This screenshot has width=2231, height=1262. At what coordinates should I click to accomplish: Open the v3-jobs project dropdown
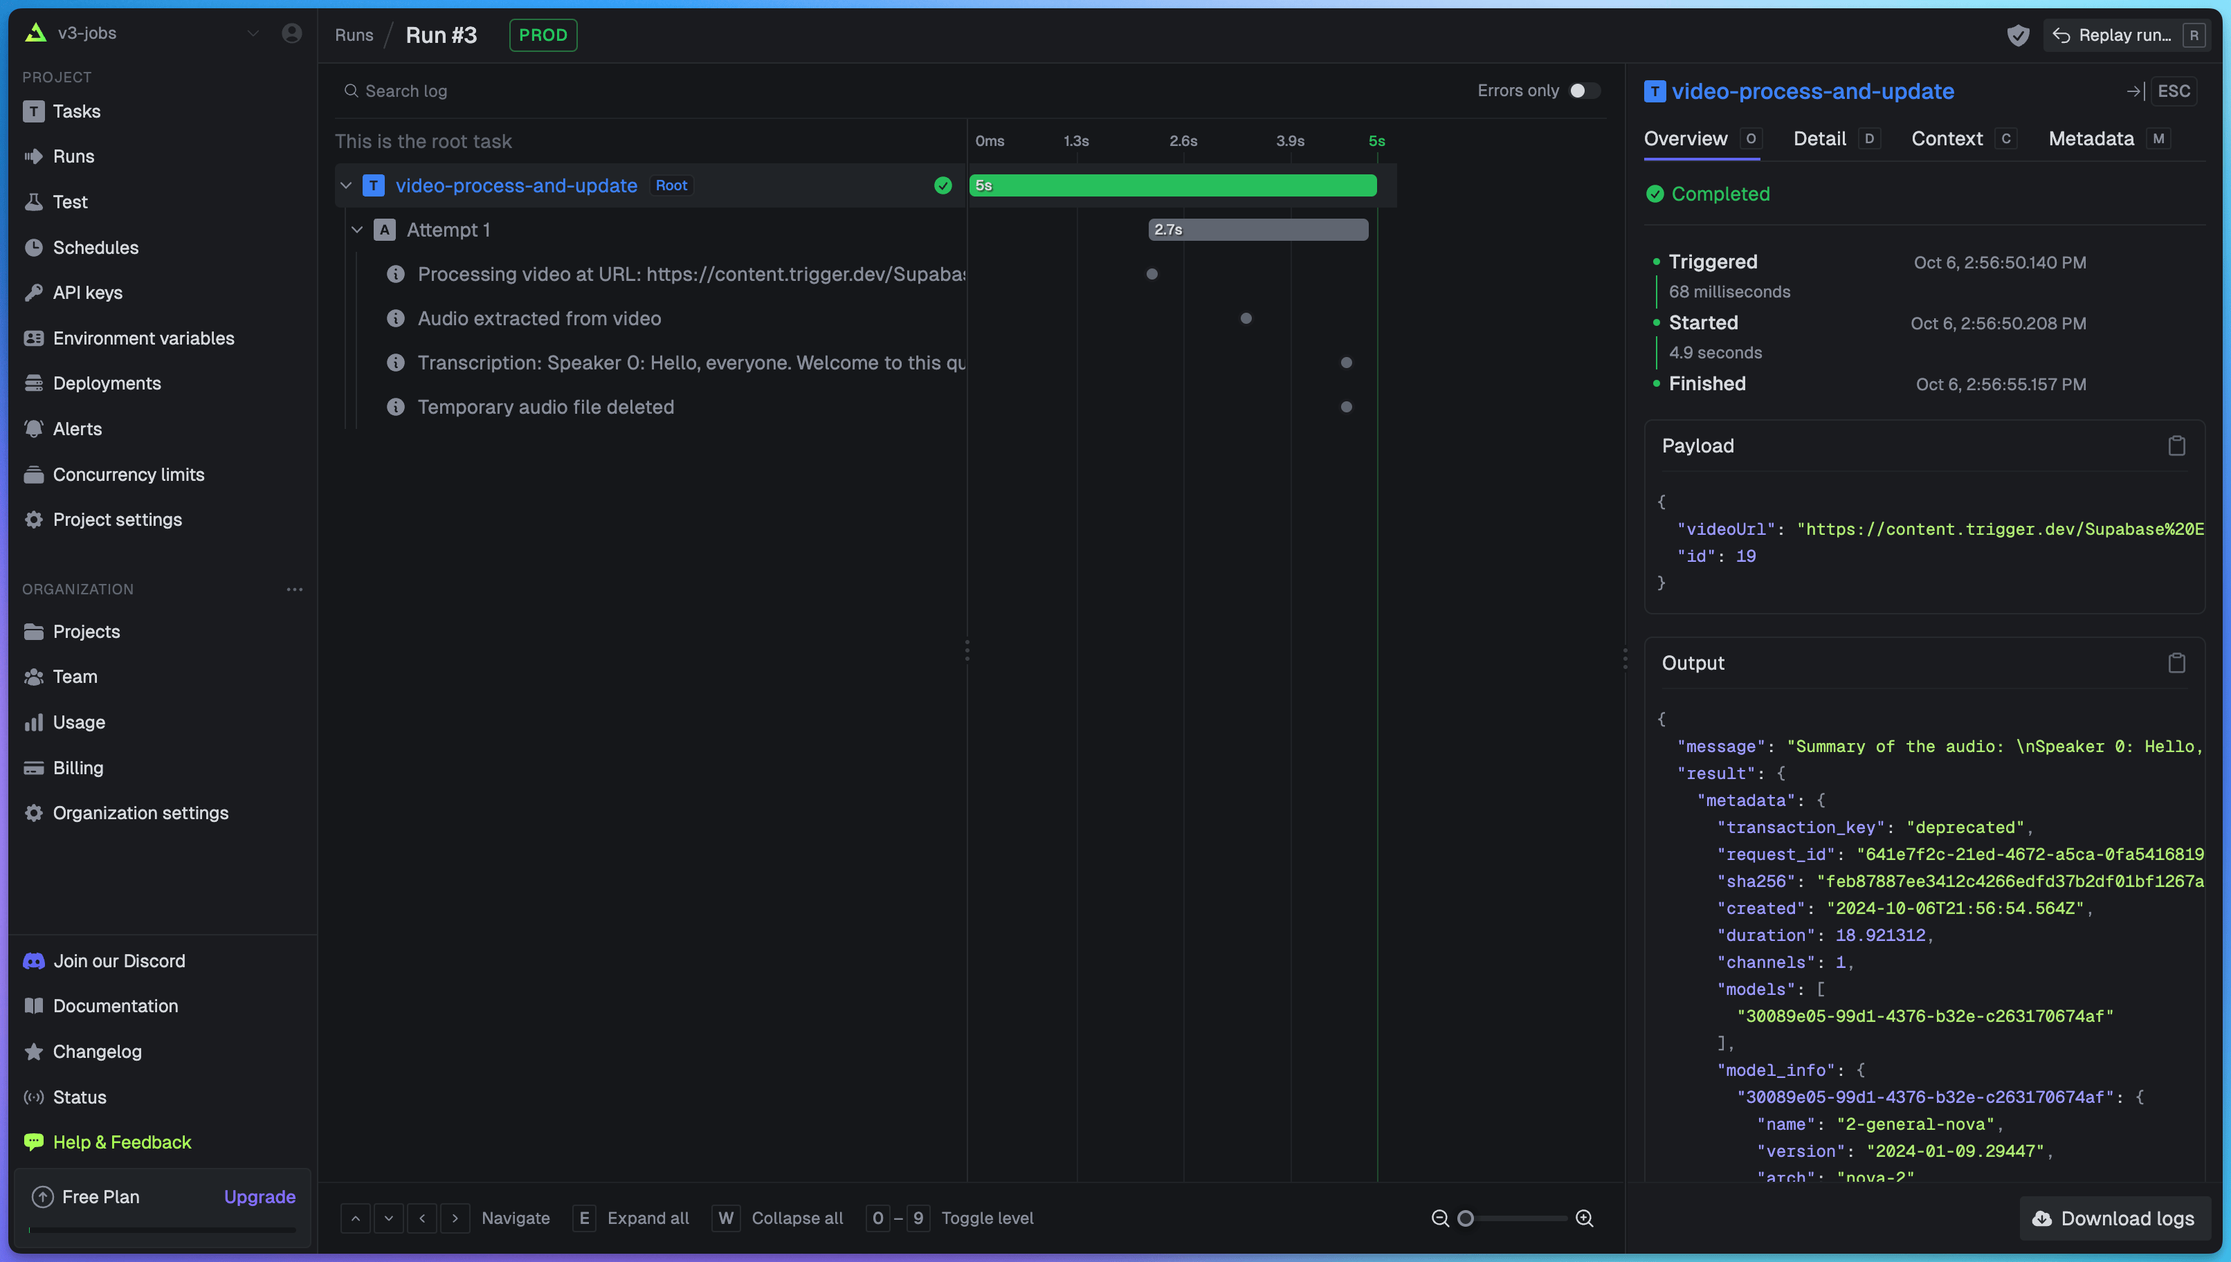[252, 33]
